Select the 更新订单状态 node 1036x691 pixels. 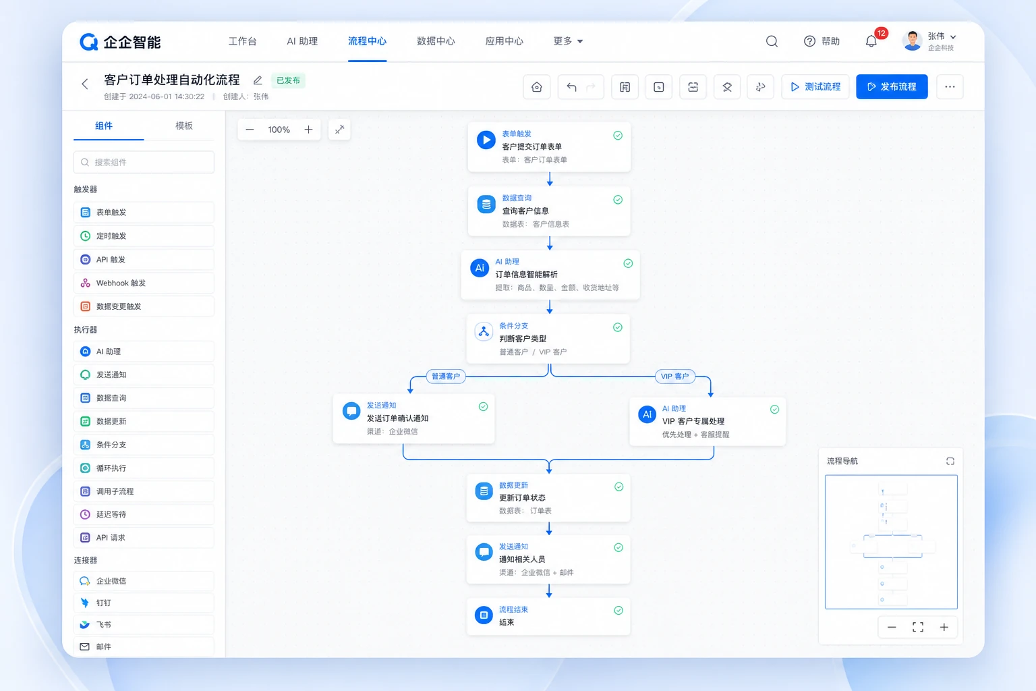click(x=548, y=498)
